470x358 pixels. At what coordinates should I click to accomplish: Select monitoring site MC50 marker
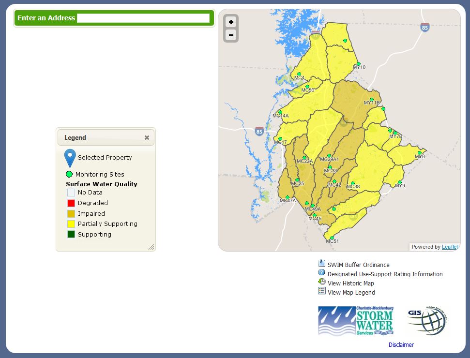tap(307, 87)
